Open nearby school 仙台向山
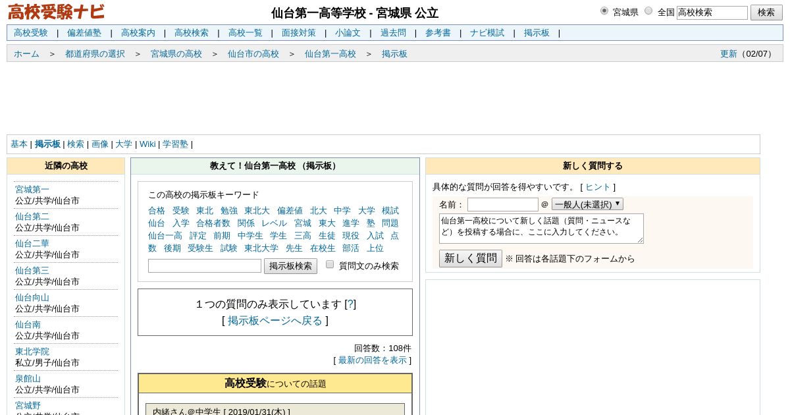This screenshot has height=415, width=790. (32, 298)
